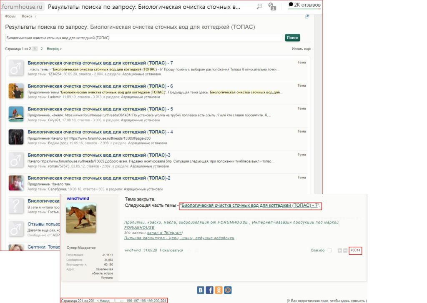Image resolution: width=427 pixels, height=303 pixels.
Task: Open thread titled (ТОПАС) - 4
Action: click(x=100, y=132)
